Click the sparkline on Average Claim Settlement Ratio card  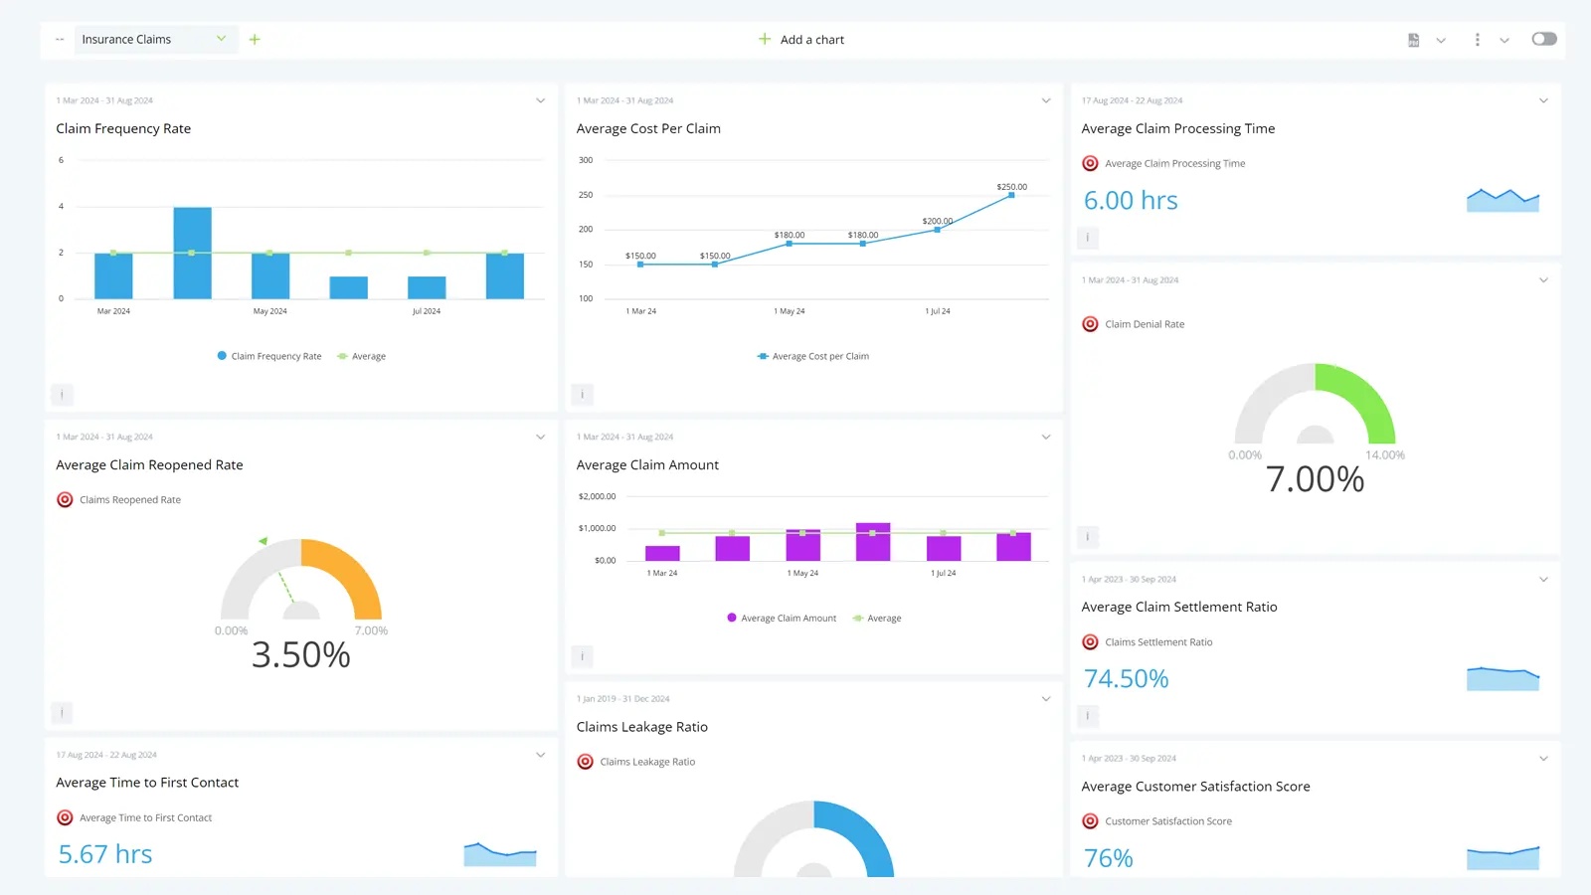(1503, 678)
